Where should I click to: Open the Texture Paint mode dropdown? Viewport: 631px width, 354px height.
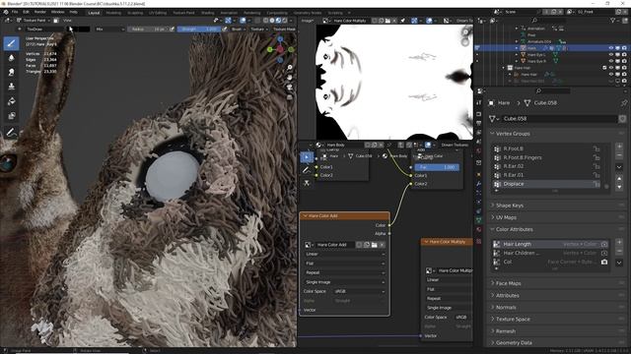coord(33,20)
